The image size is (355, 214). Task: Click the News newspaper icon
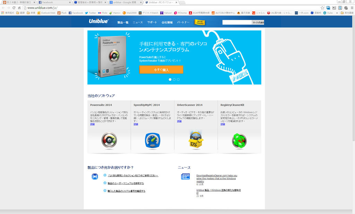(185, 177)
